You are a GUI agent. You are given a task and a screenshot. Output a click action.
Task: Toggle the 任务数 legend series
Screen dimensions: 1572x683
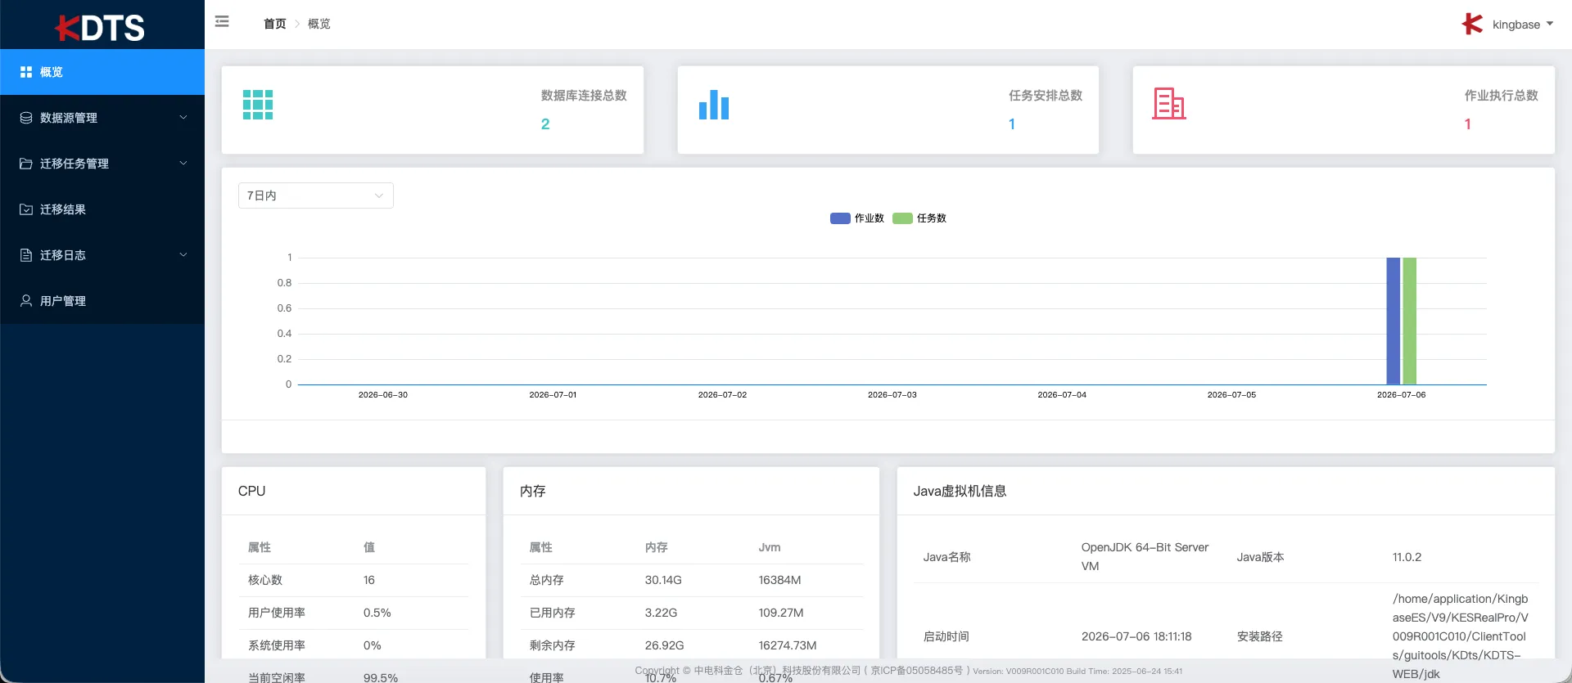pyautogui.click(x=919, y=218)
